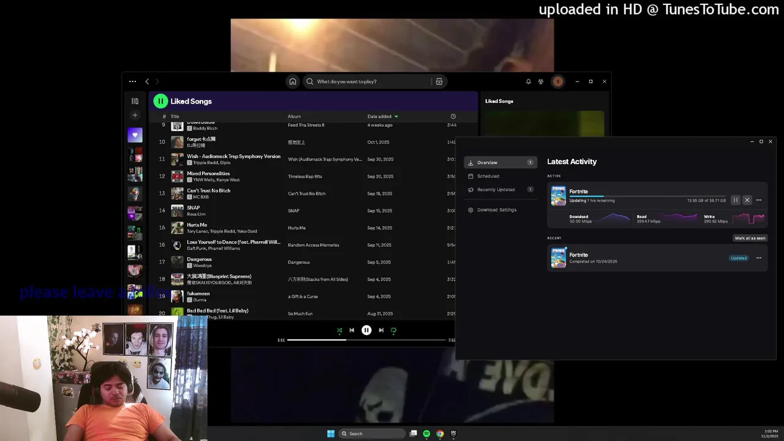Toggle shuffle in Spotify player

click(339, 330)
